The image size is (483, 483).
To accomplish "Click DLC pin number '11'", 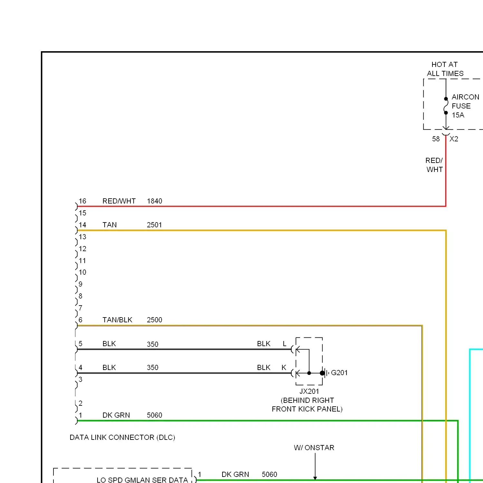I will click(82, 260).
